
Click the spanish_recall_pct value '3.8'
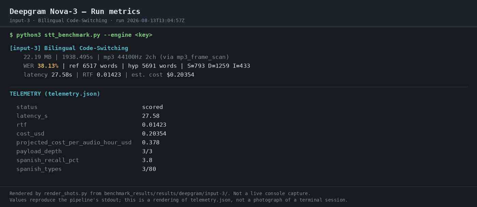tap(147, 160)
